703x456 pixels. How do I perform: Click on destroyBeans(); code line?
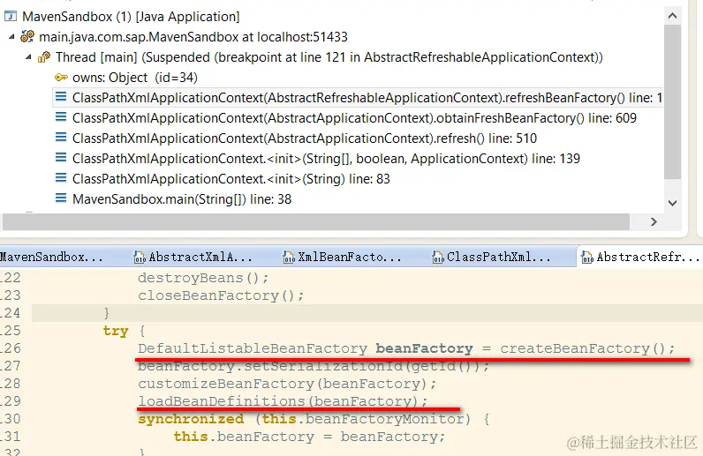203,278
